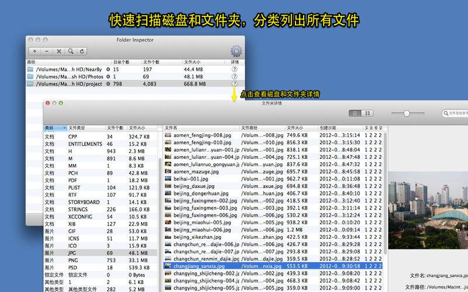
Task: Open settings via the gear icon
Action: click(x=236, y=51)
